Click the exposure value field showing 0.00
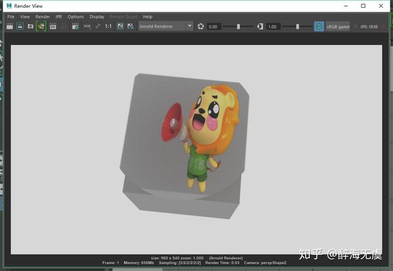This screenshot has height=271, width=393. 214,27
